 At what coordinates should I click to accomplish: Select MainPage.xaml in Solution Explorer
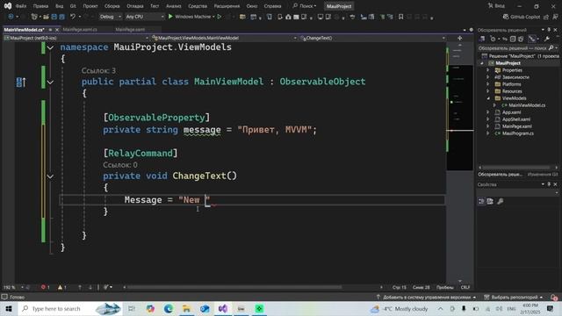pos(517,126)
